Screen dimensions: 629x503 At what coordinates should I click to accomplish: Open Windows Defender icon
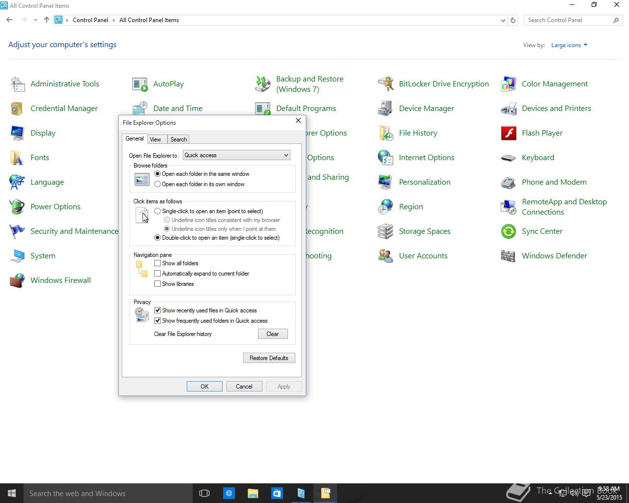(509, 256)
